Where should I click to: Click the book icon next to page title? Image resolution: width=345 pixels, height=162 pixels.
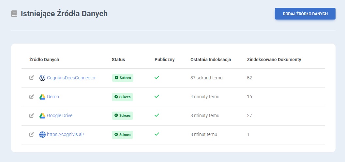[x=14, y=14]
